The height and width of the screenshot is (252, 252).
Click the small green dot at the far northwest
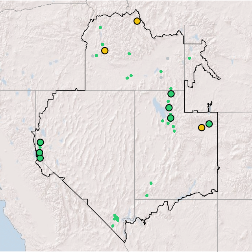[x=100, y=27]
